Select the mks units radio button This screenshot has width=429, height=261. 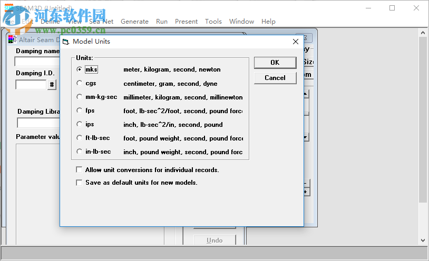(x=80, y=69)
